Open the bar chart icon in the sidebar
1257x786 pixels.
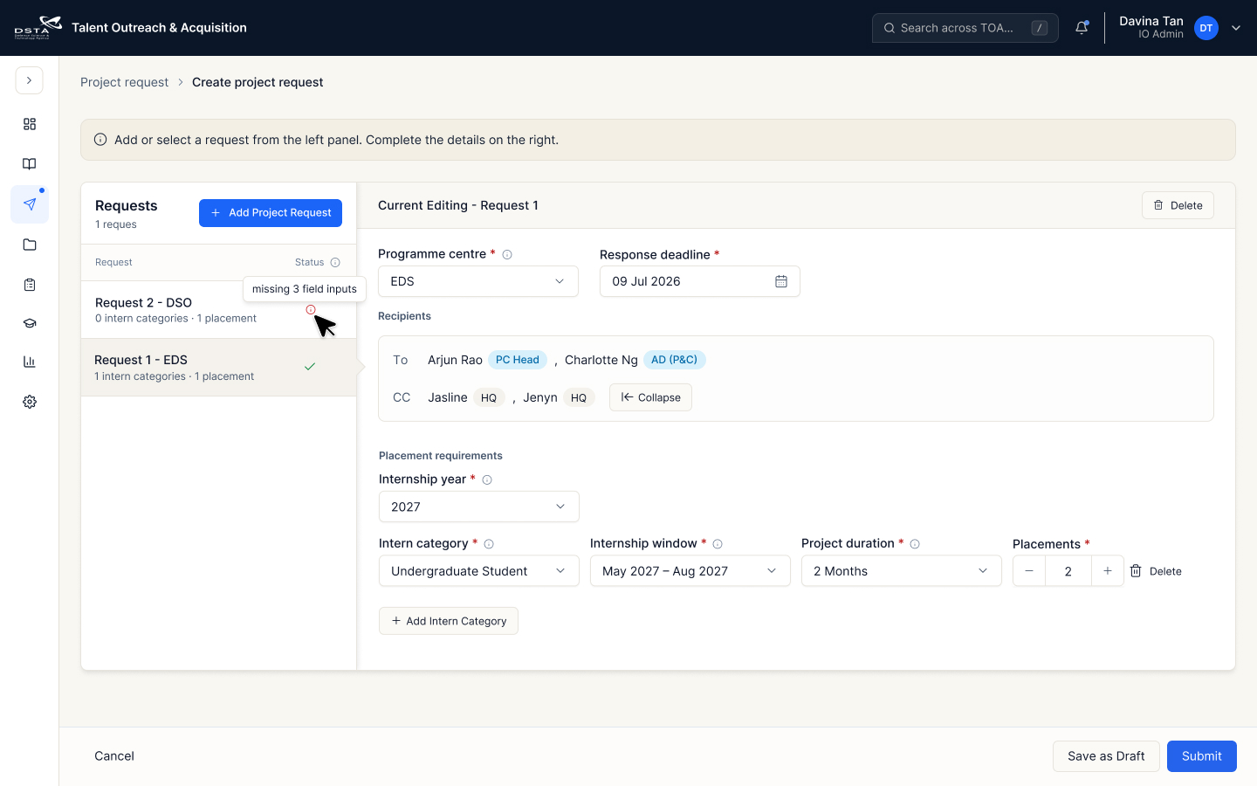coord(30,362)
